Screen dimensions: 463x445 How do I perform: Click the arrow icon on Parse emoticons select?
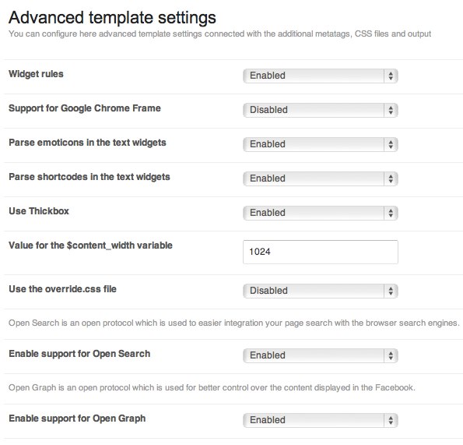click(x=391, y=144)
